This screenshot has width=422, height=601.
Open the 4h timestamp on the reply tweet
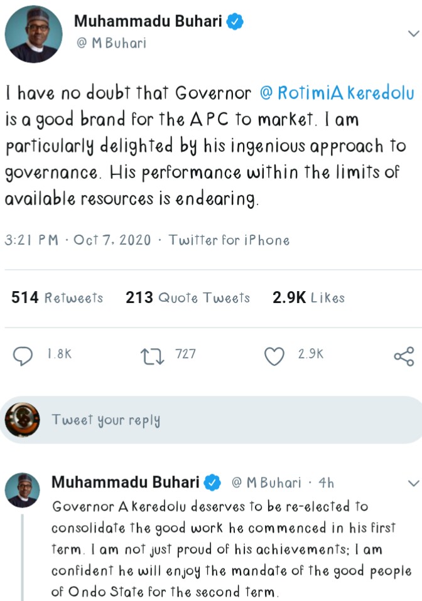[326, 483]
